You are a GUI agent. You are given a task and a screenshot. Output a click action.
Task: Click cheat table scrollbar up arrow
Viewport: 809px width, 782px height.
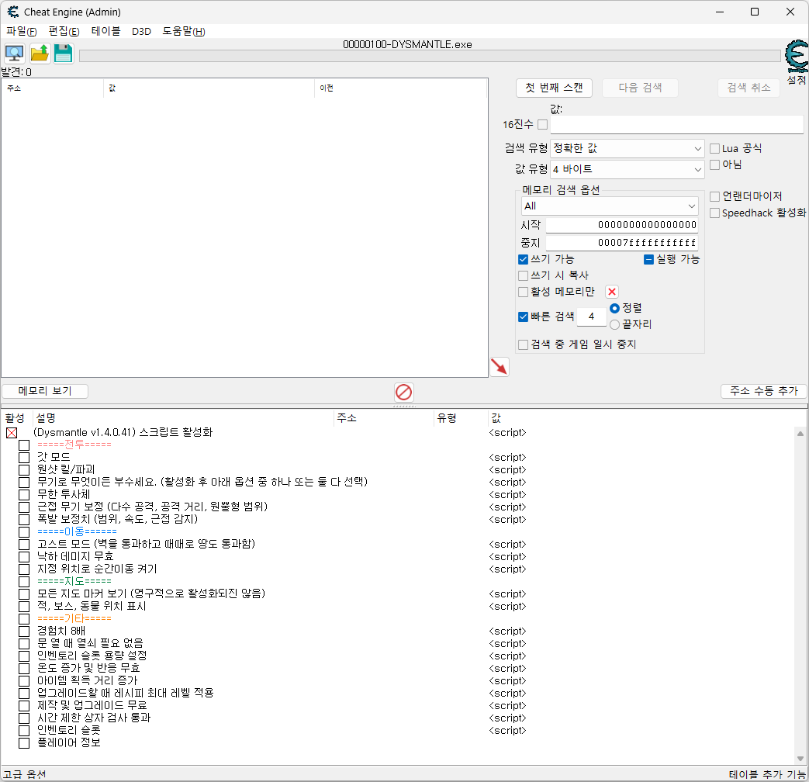800,434
